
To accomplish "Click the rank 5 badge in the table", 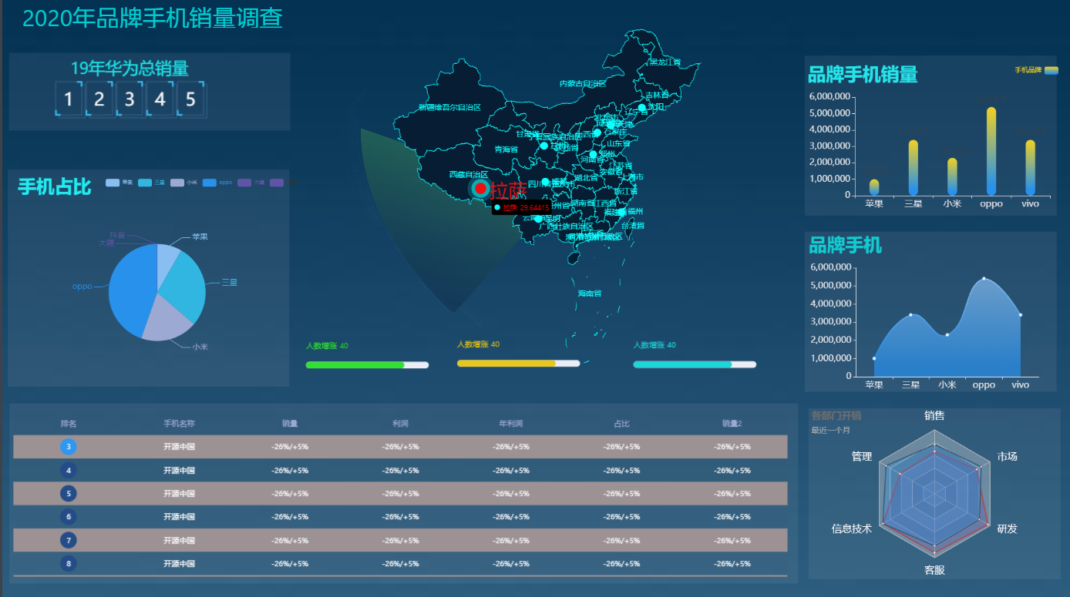I will 69,493.
